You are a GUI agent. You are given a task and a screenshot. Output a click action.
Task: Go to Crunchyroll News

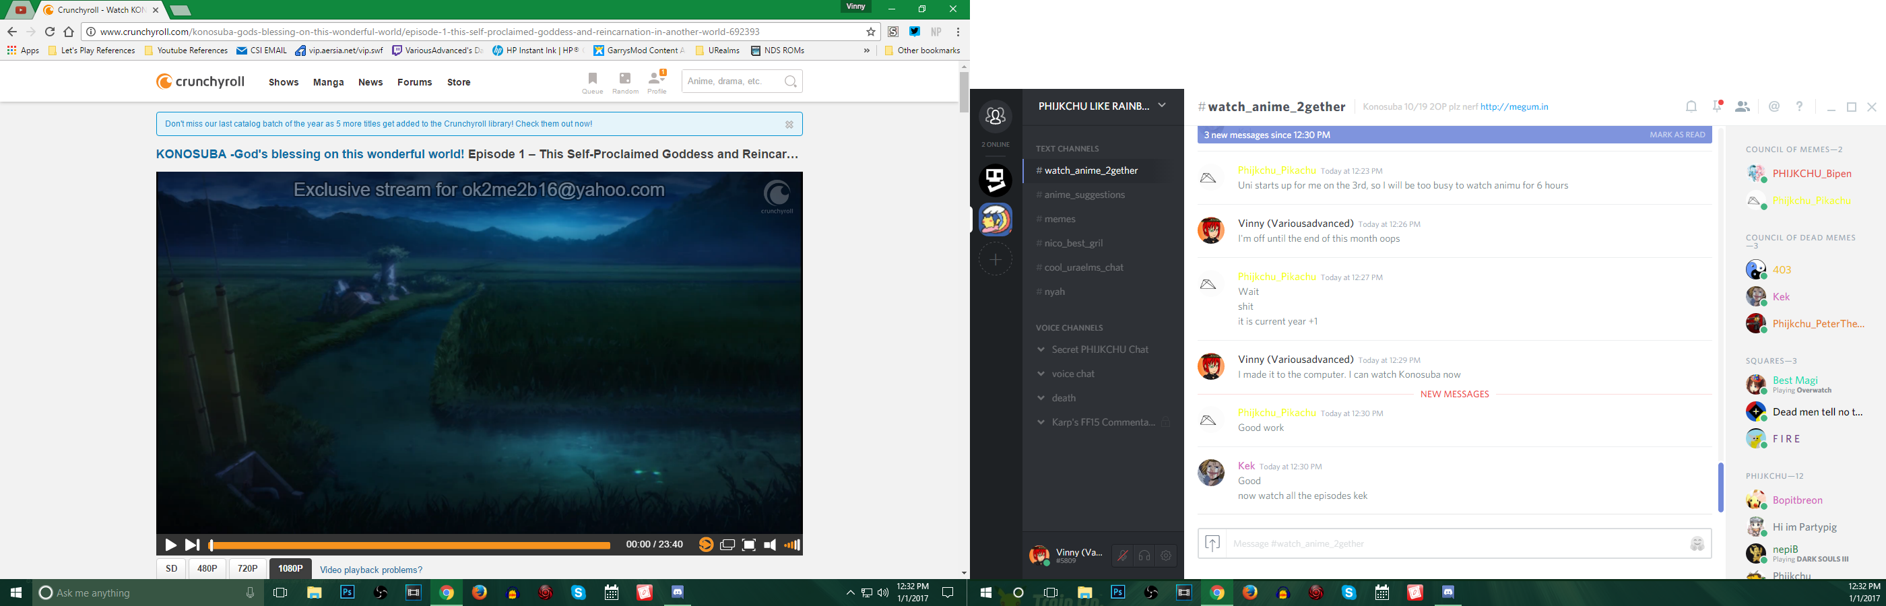pyautogui.click(x=370, y=82)
